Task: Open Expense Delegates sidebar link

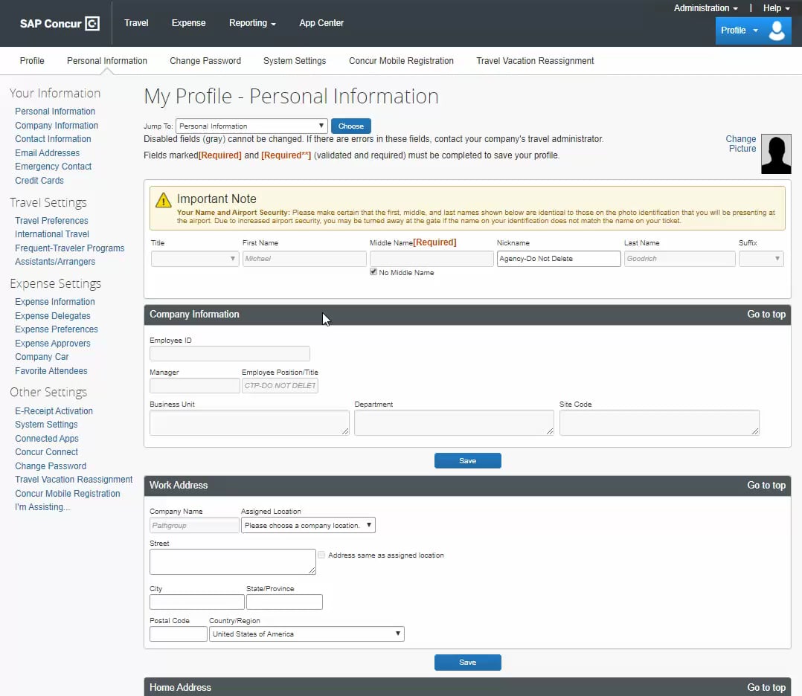Action: 53,316
